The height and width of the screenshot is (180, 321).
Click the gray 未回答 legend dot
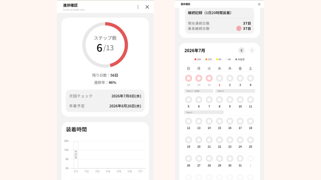pyautogui.click(x=236, y=59)
